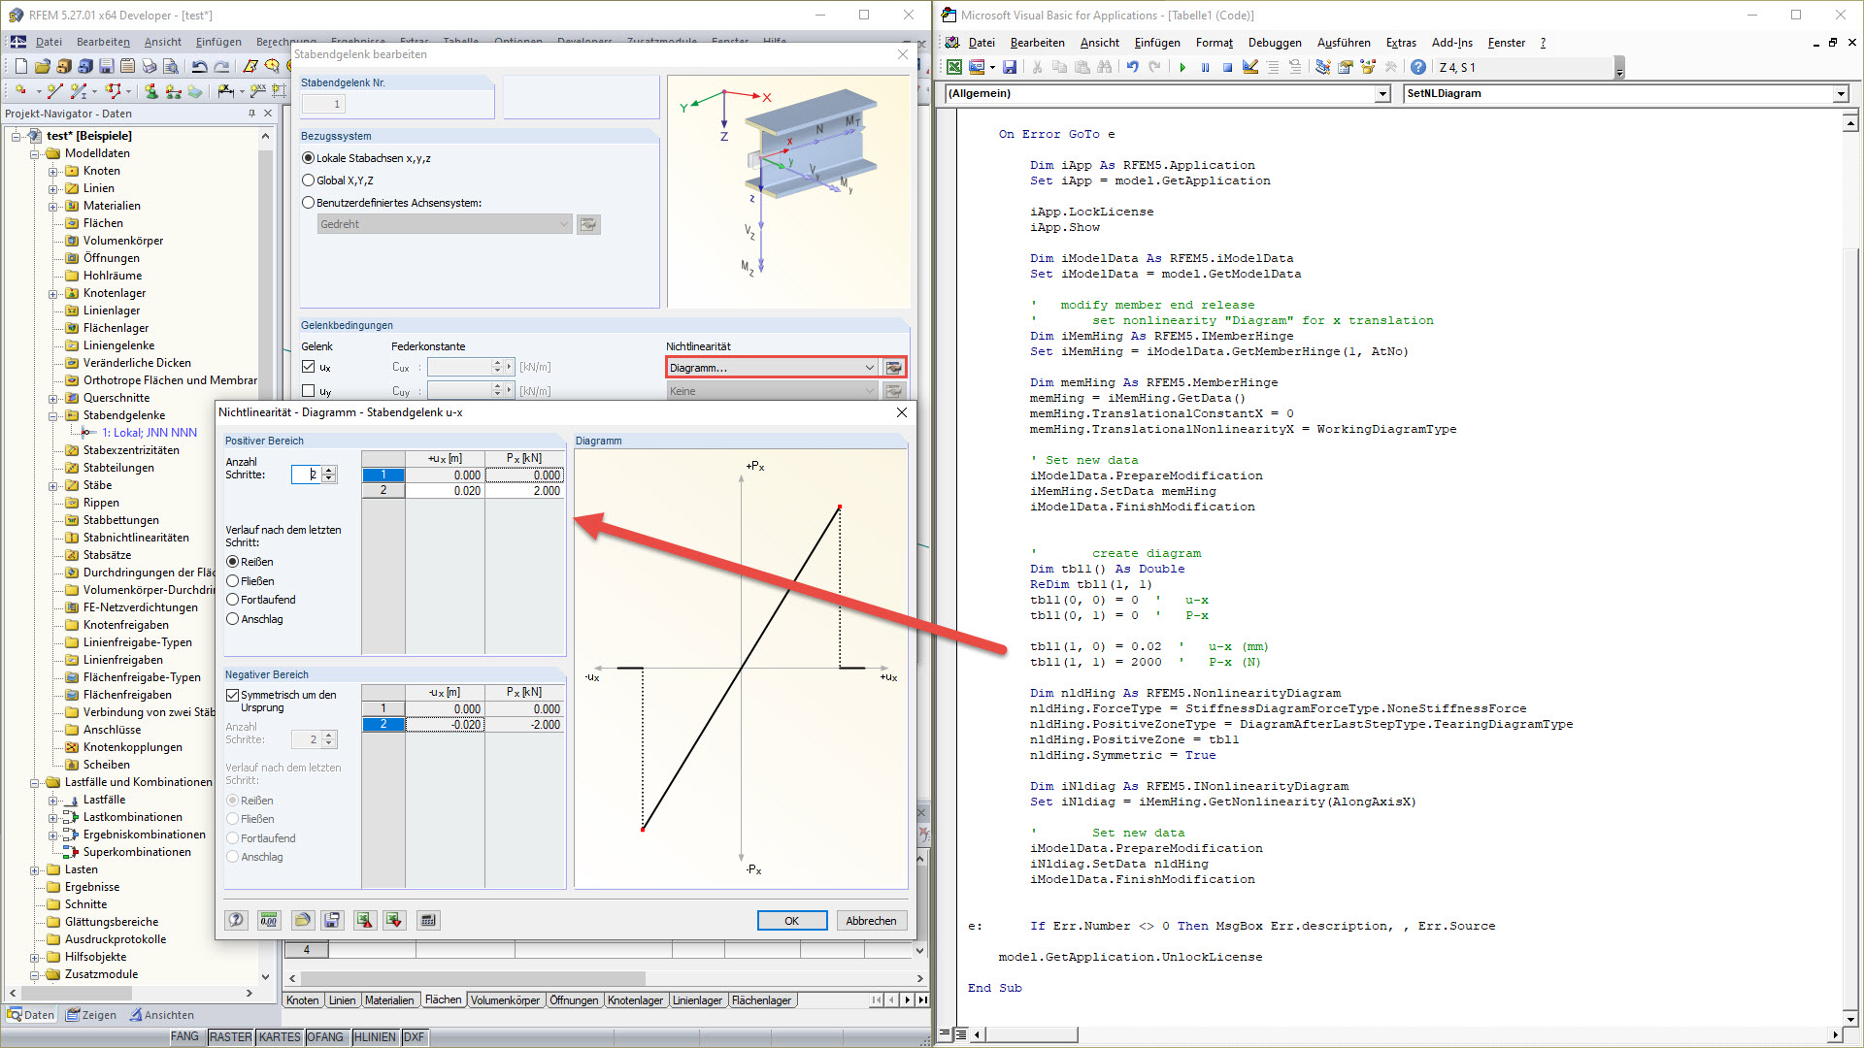Click the Abbrechen button
The height and width of the screenshot is (1048, 1864).
[871, 921]
